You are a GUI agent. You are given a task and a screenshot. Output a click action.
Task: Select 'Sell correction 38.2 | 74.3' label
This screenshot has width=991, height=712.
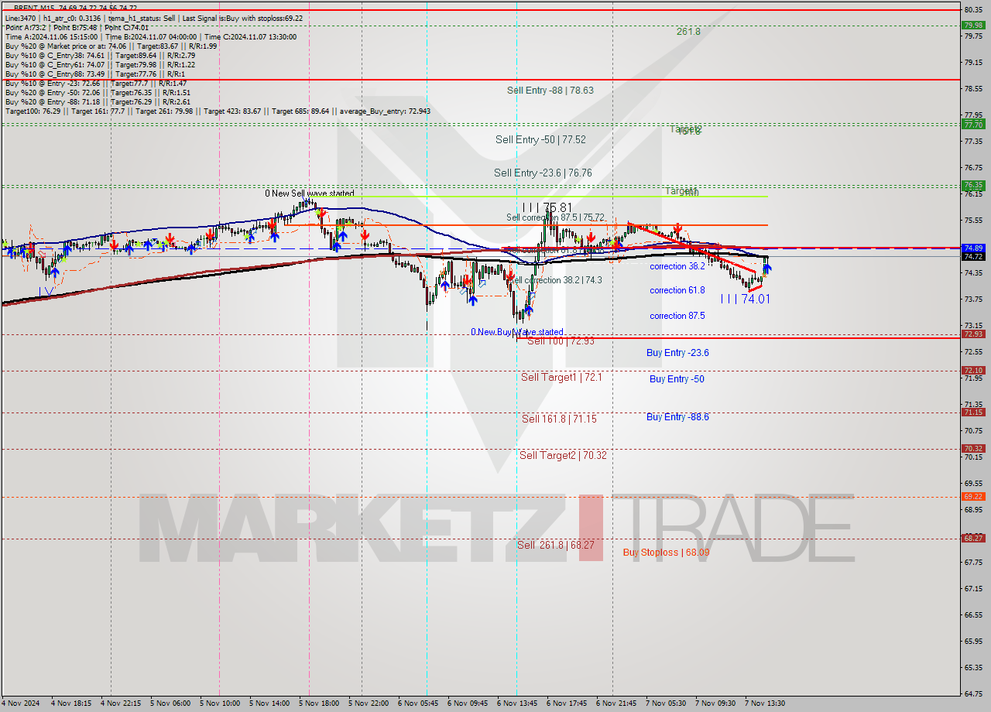(557, 280)
